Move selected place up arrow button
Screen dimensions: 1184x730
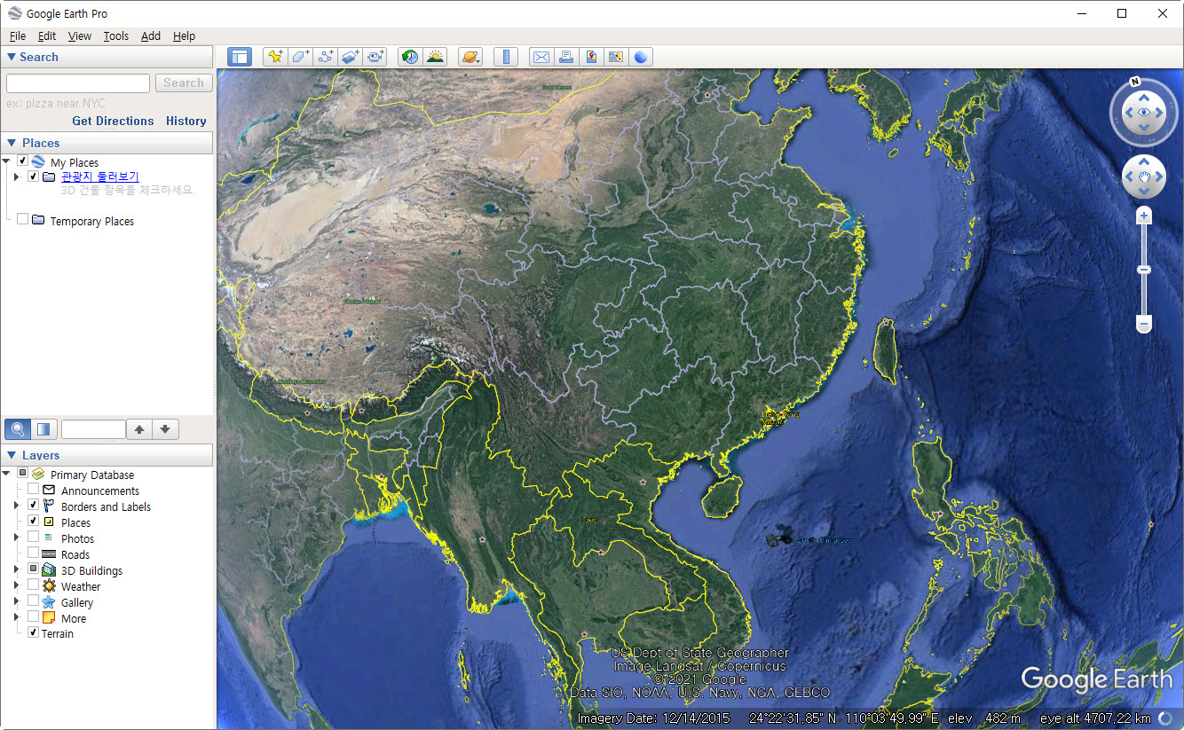point(139,429)
